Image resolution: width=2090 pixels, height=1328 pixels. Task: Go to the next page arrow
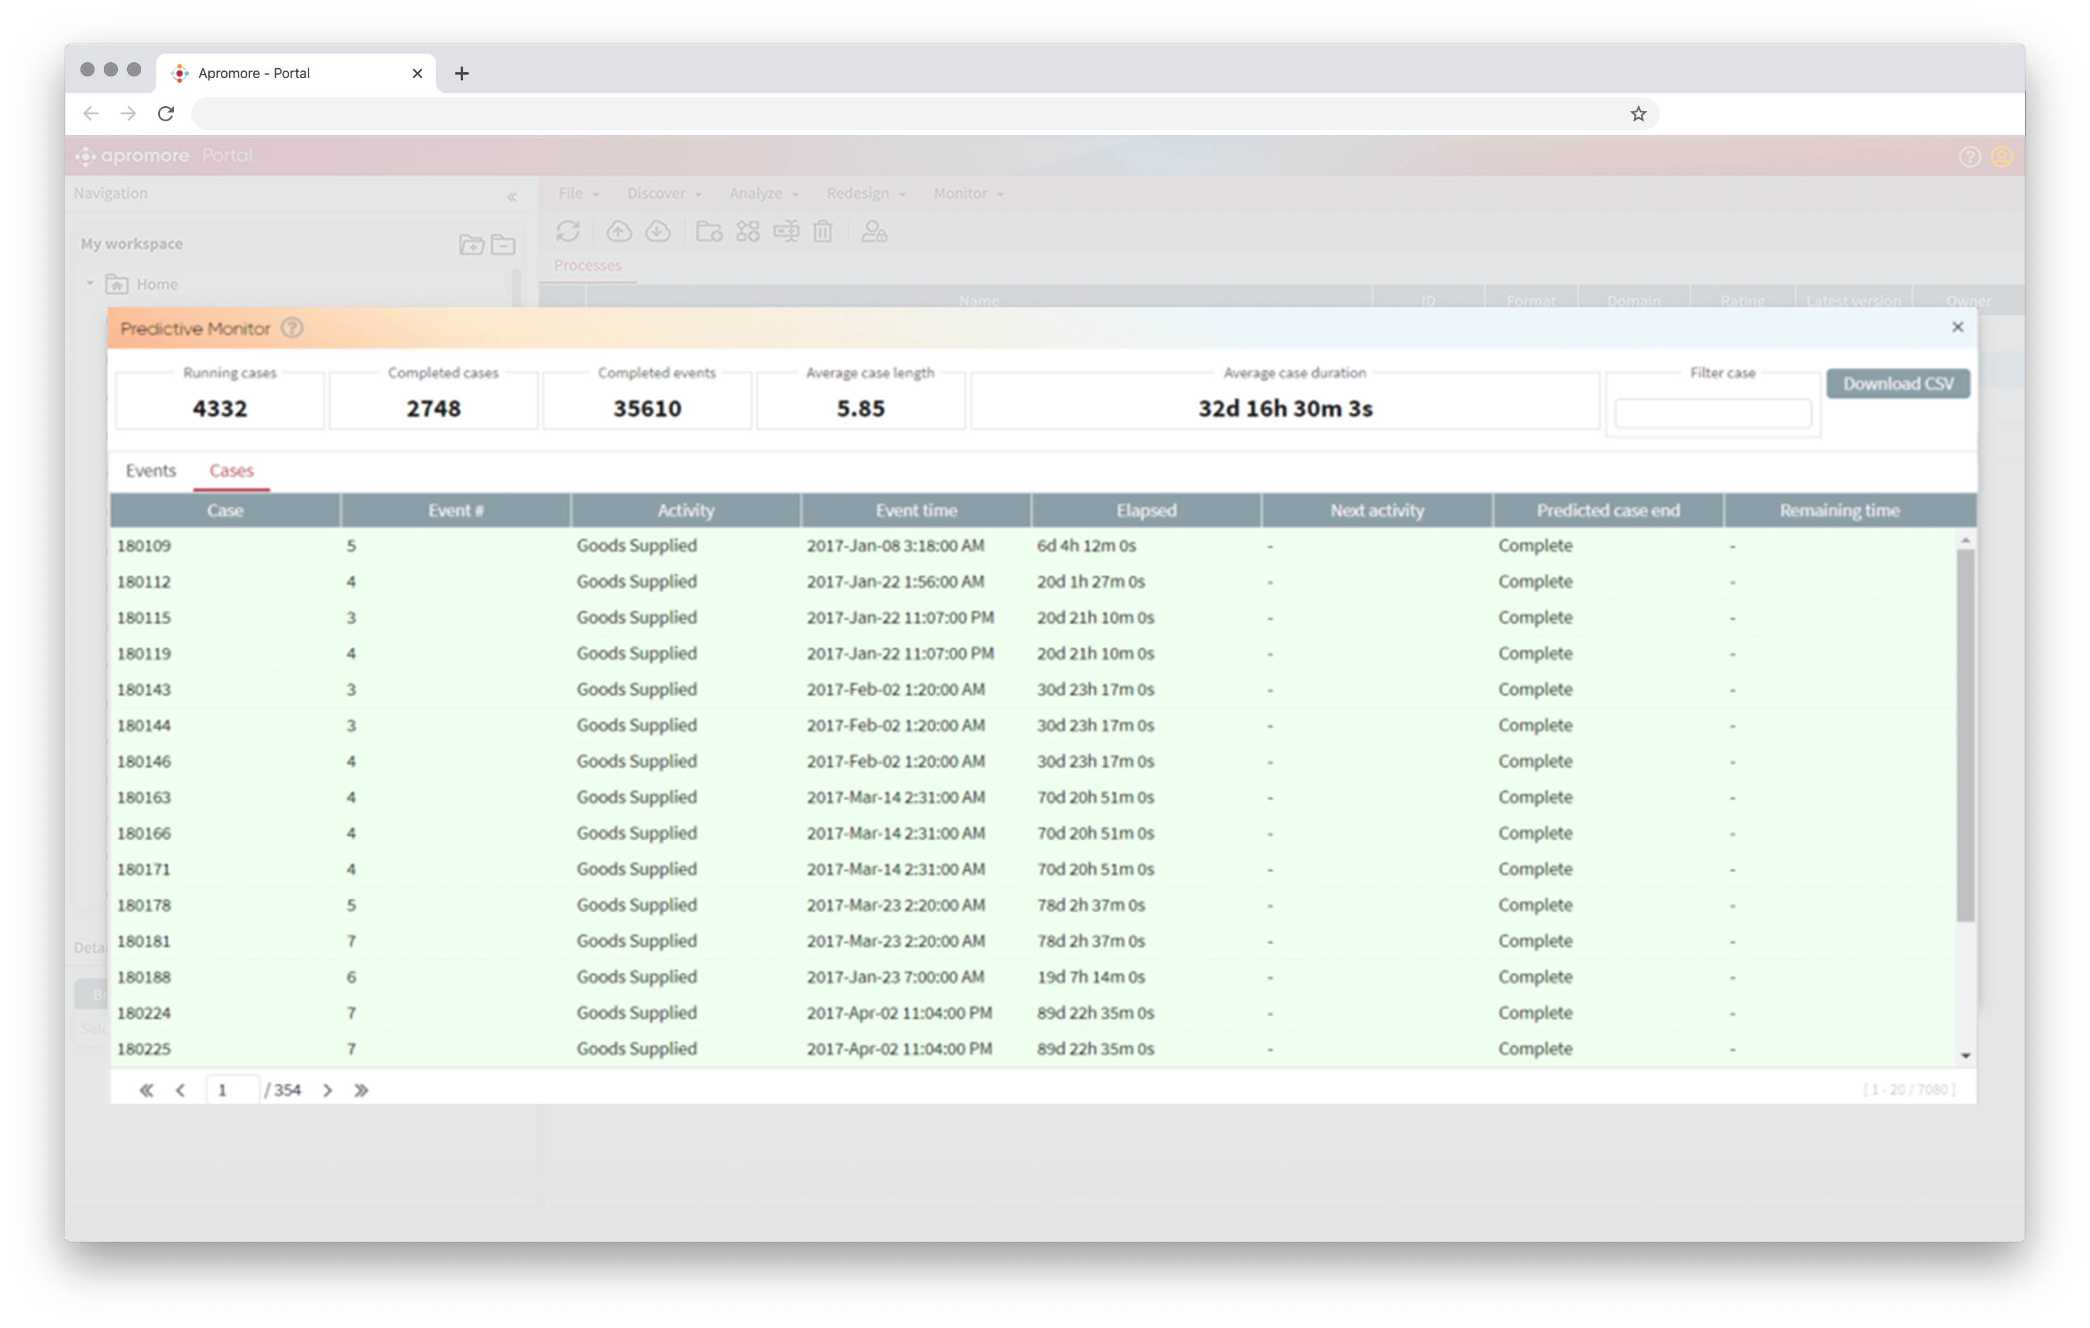327,1090
